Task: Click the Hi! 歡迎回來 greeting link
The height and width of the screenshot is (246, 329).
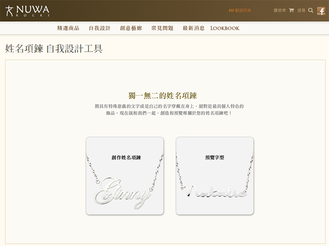Action: (240, 10)
